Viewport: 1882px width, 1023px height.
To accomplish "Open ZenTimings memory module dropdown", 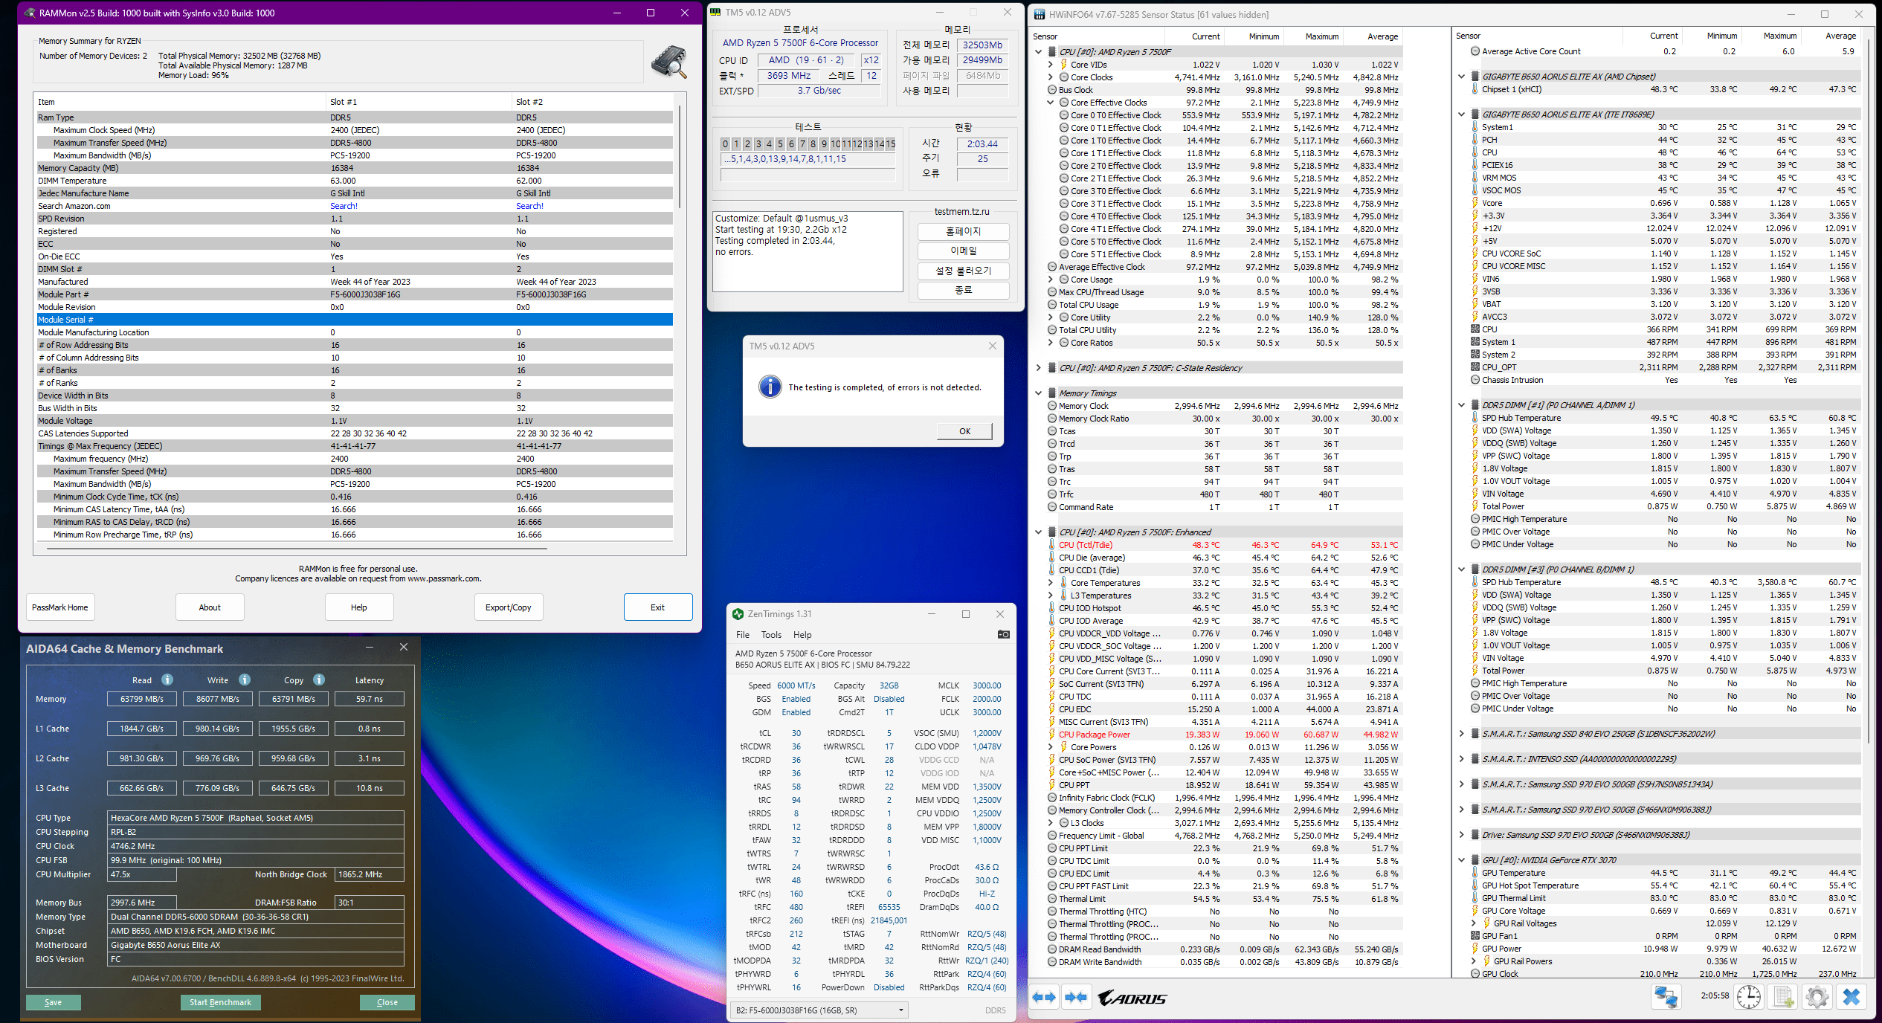I will click(820, 1010).
